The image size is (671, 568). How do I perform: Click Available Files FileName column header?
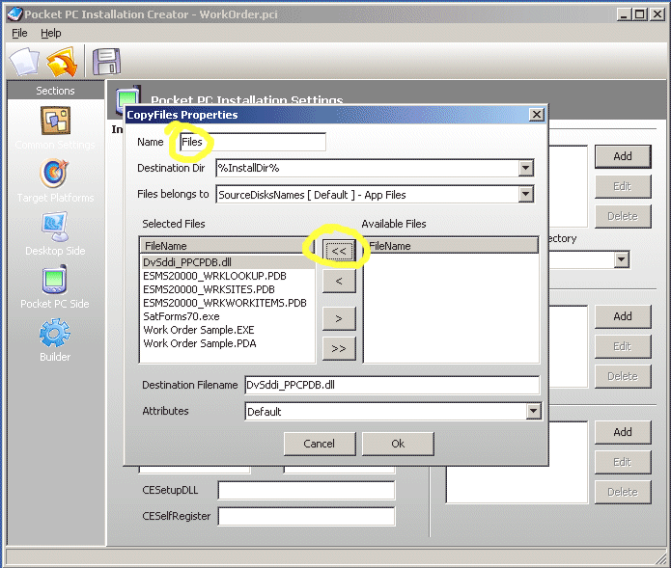coord(452,246)
